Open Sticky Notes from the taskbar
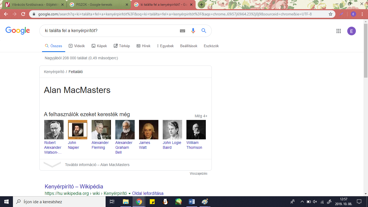This screenshot has width=368, height=207. 152,202
